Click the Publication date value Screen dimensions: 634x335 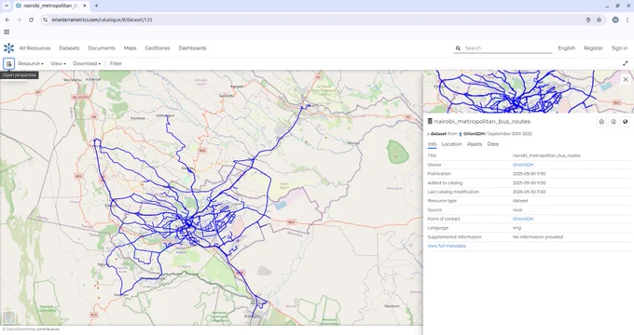(x=529, y=174)
